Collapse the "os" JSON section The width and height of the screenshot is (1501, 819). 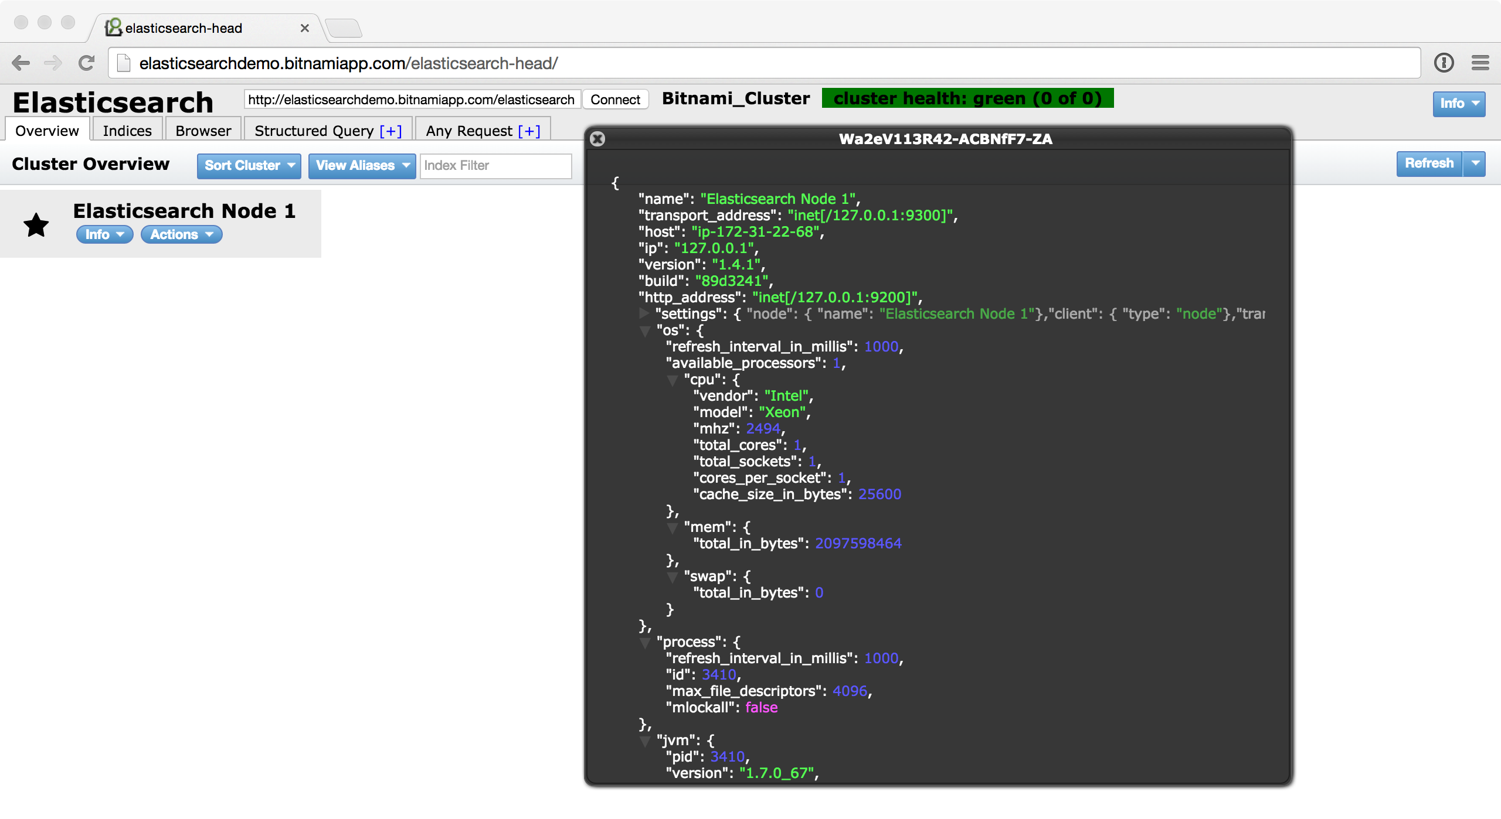click(x=645, y=331)
